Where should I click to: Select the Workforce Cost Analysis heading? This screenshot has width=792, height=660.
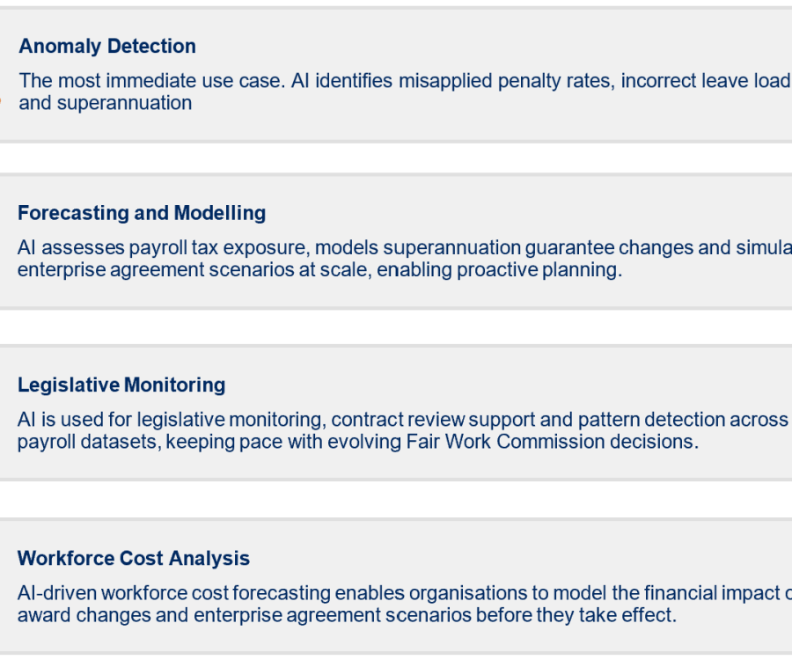[x=134, y=559]
